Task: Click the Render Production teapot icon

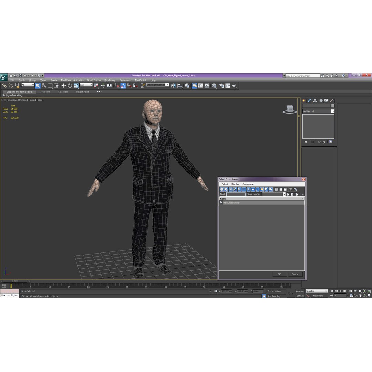Action: (x=234, y=86)
